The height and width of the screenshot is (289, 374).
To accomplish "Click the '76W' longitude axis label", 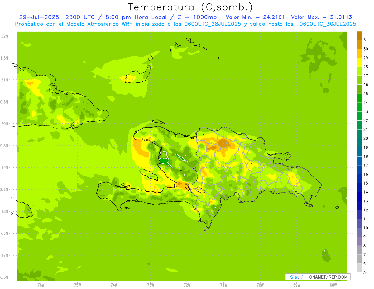I will point(41,285).
